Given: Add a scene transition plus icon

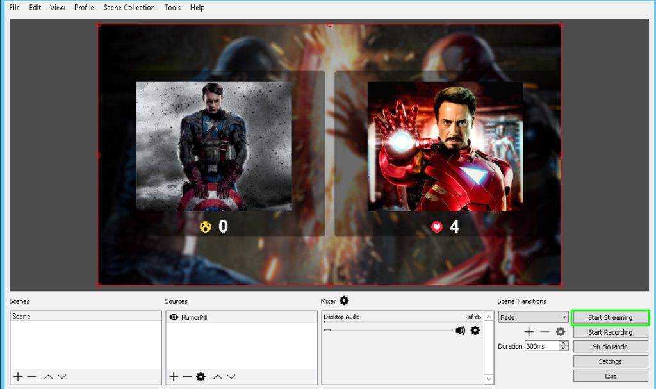Looking at the screenshot, I should 529,332.
